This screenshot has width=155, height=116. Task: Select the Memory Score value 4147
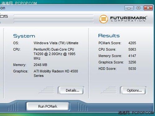(132, 56)
